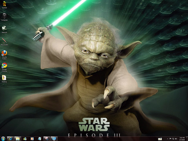Switch to the Snipping Tool taskbar button
Viewport: 188px width, 141px height.
pyautogui.click(x=47, y=138)
